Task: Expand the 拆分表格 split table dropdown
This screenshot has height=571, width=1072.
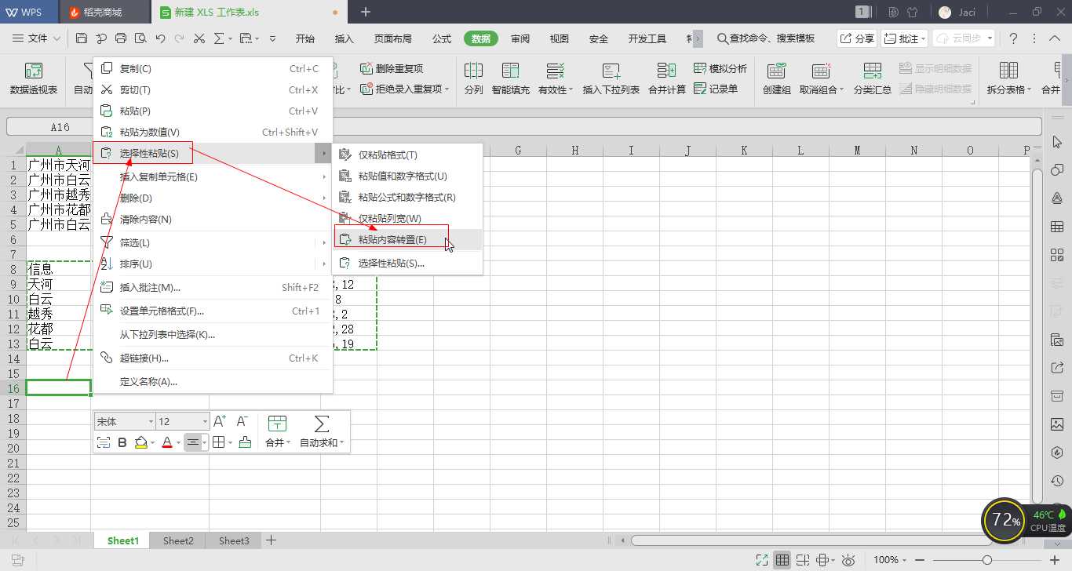Action: (x=1030, y=90)
